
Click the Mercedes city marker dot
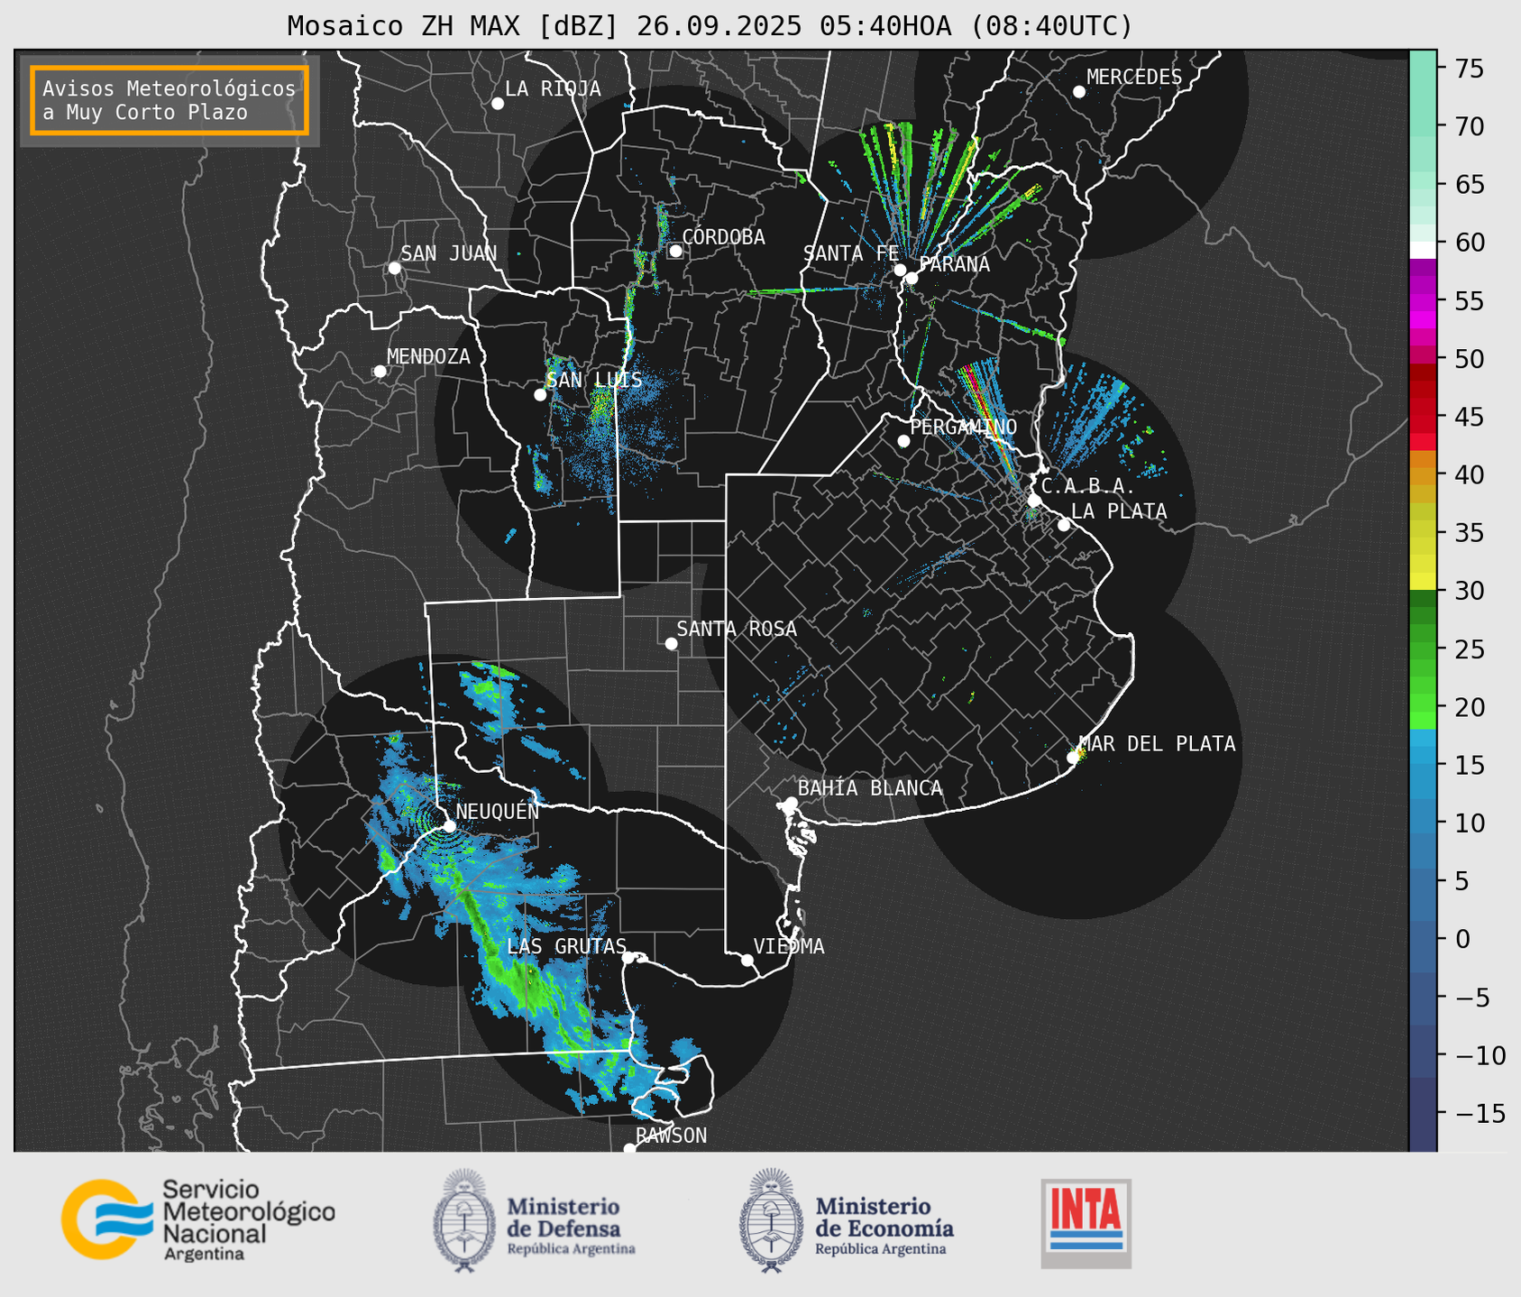point(1079,92)
